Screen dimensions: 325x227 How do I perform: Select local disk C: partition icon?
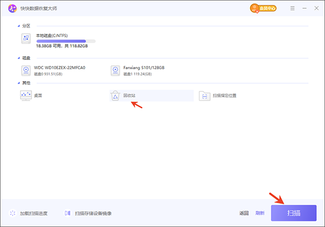pyautogui.click(x=26, y=38)
